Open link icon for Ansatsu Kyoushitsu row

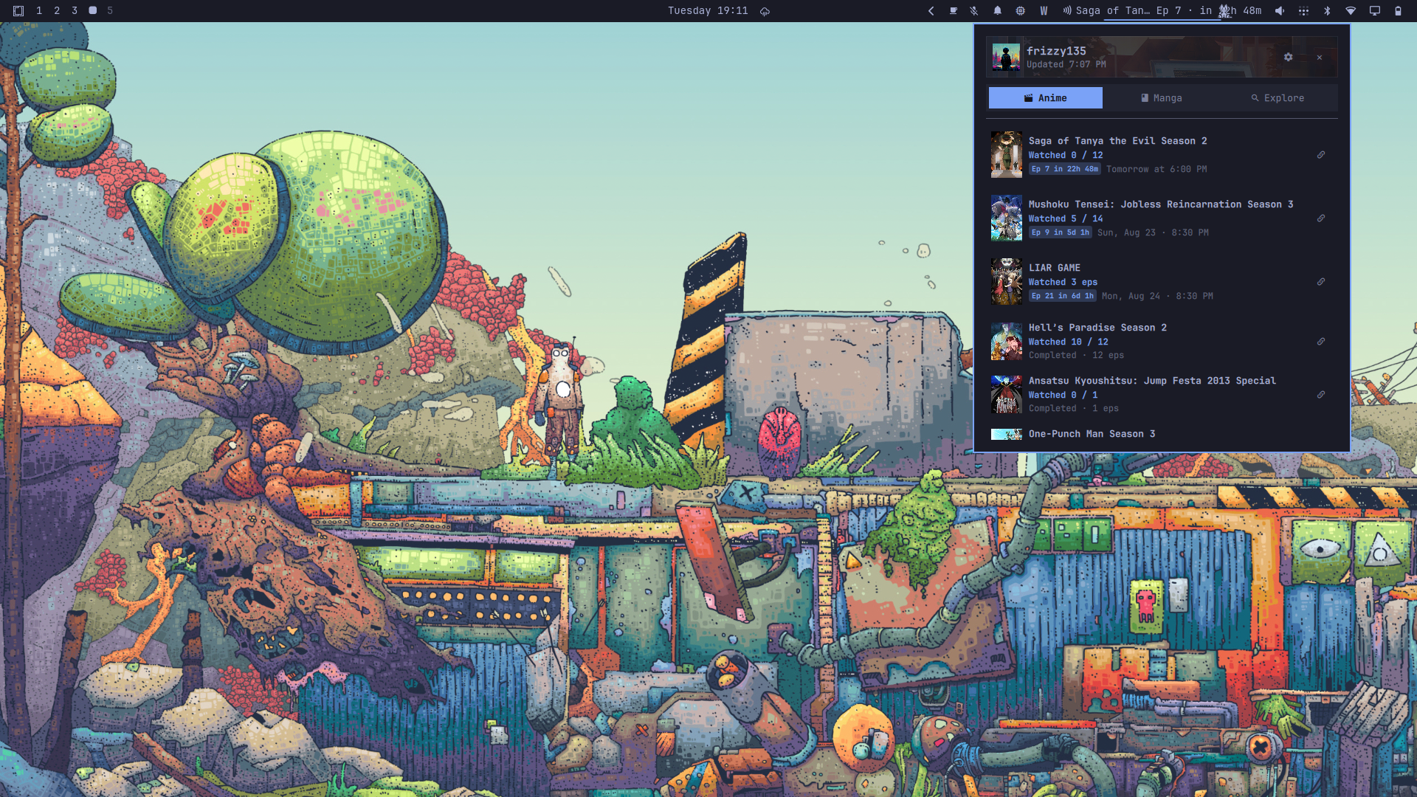[x=1321, y=395]
